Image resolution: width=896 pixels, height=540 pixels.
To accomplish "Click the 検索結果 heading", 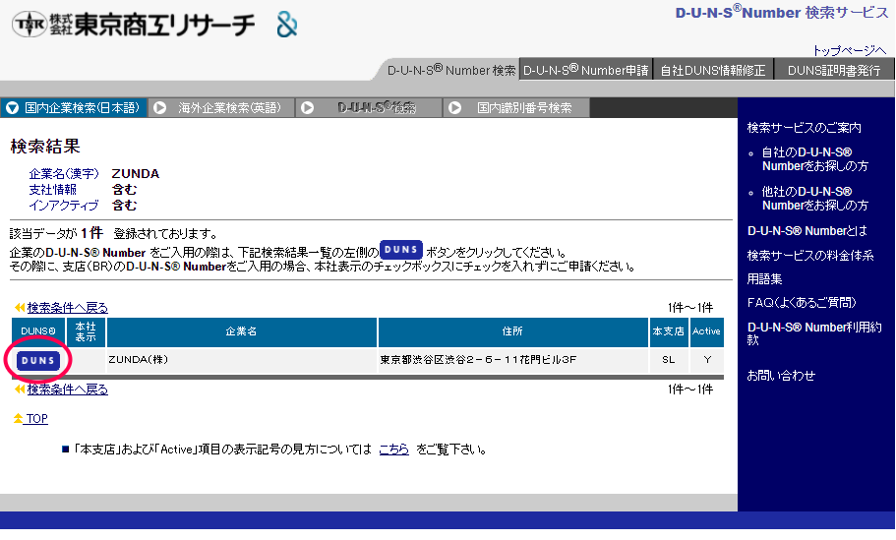I will point(45,147).
